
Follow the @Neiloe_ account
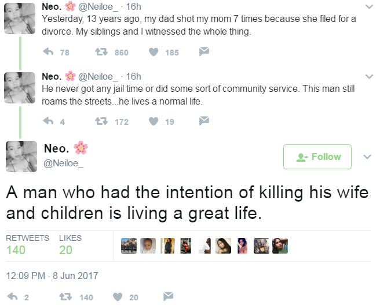point(317,157)
